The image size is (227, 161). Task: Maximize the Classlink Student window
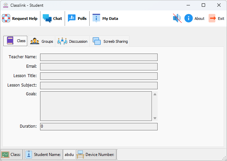(x=203, y=5)
